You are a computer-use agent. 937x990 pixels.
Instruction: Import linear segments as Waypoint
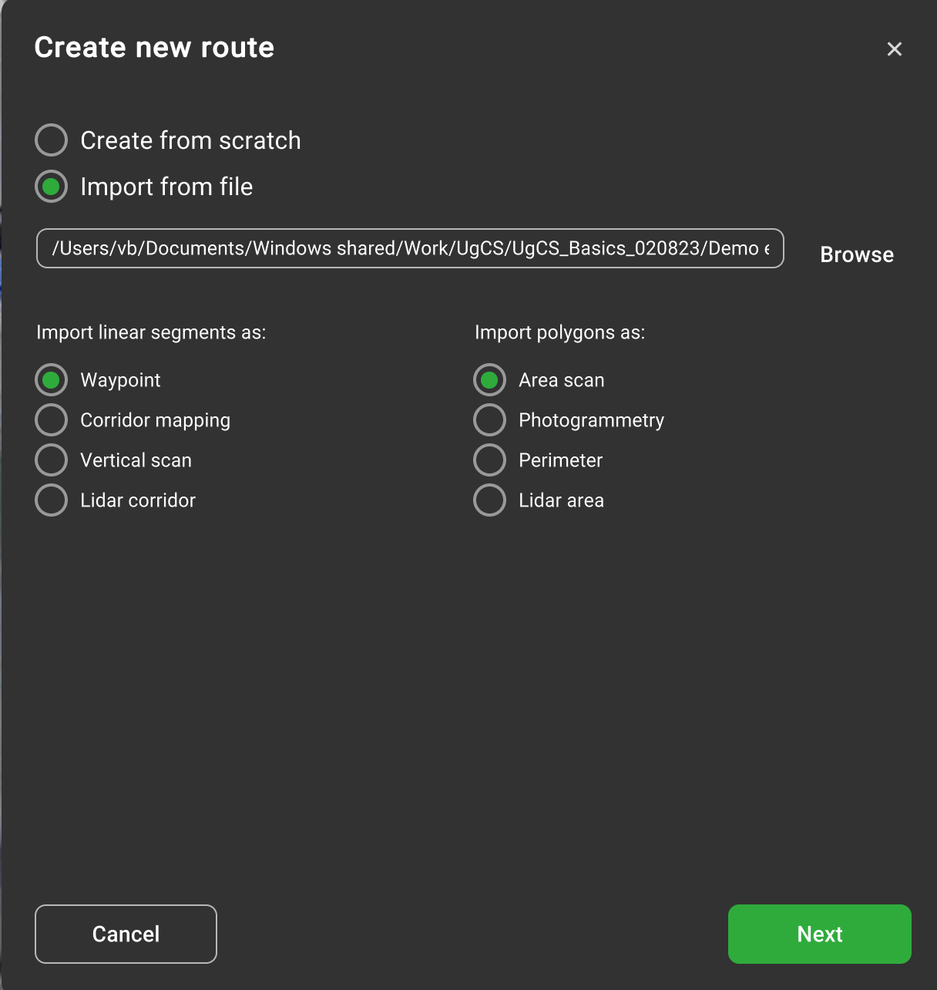[x=52, y=380]
